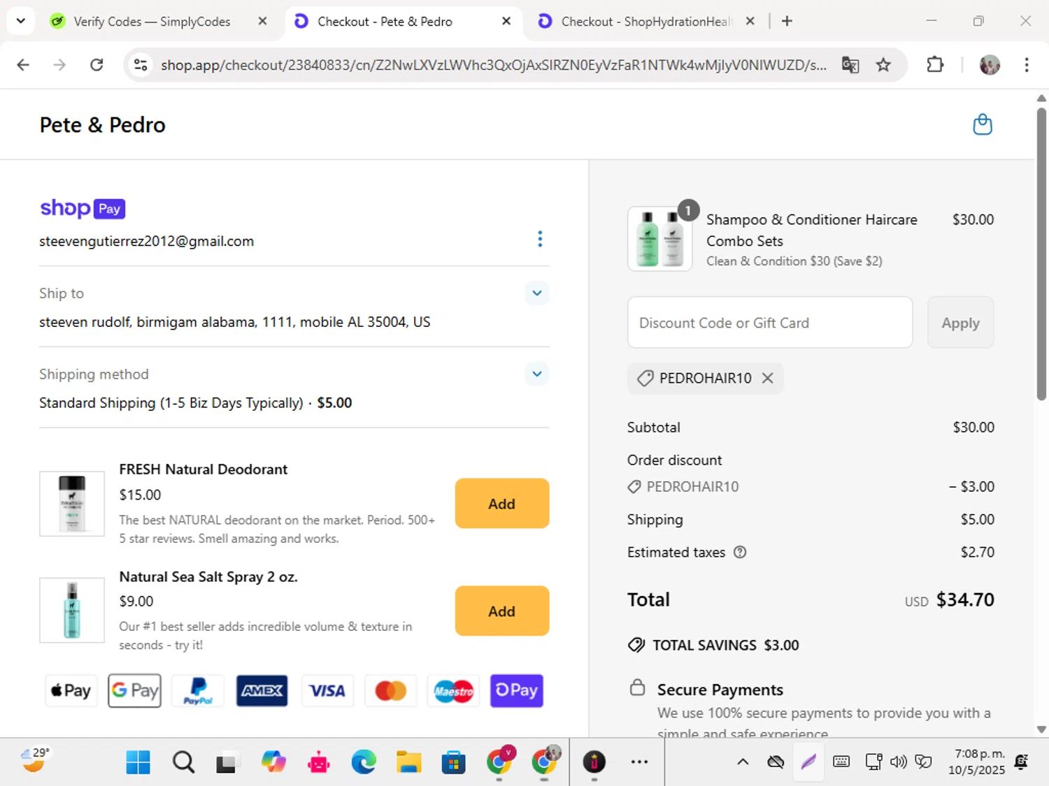Image resolution: width=1049 pixels, height=786 pixels.
Task: Select the Apple Pay payment icon
Action: click(71, 690)
